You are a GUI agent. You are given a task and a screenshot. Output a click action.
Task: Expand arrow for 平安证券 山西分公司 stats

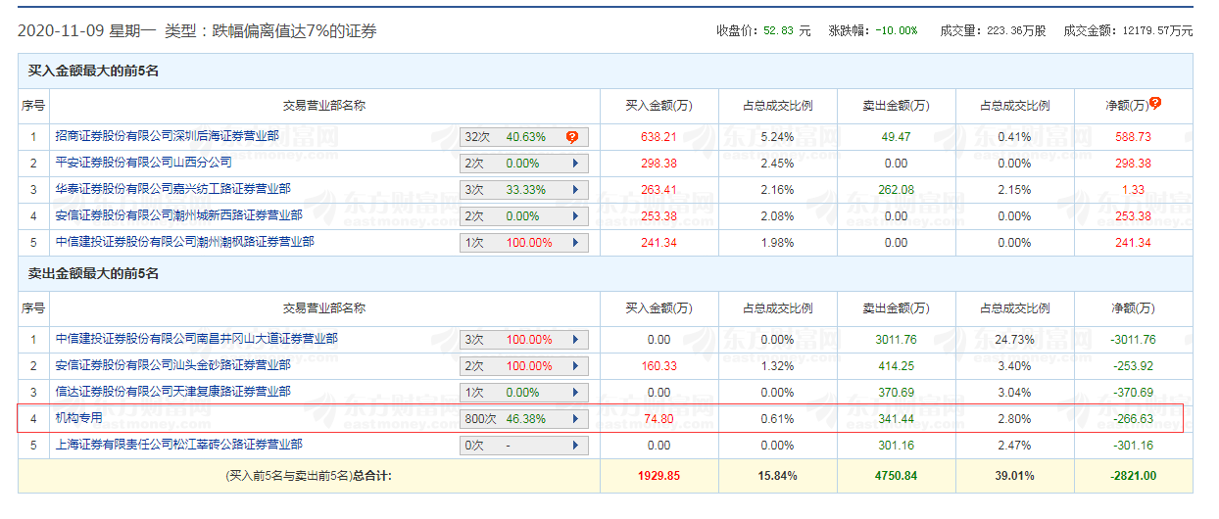click(x=574, y=164)
